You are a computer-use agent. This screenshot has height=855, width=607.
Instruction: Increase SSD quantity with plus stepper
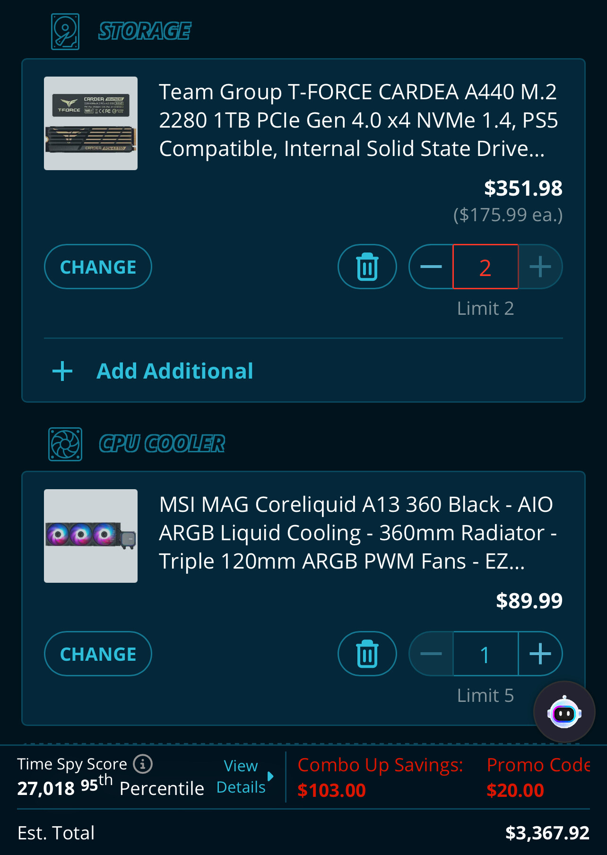pos(540,266)
